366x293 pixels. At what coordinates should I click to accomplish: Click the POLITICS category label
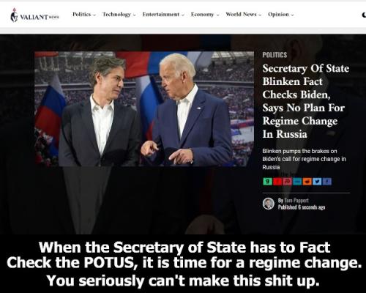click(274, 55)
